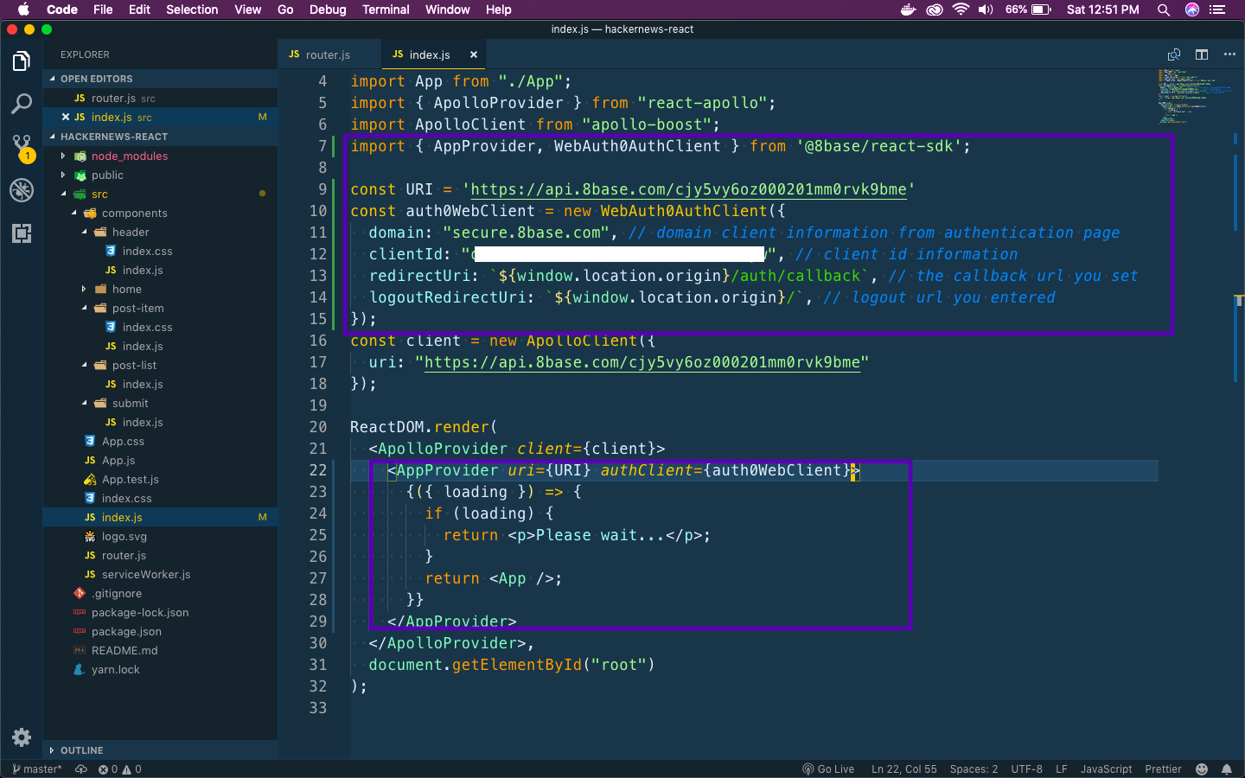Open the Search view in activity bar
The height and width of the screenshot is (778, 1245).
click(x=22, y=104)
